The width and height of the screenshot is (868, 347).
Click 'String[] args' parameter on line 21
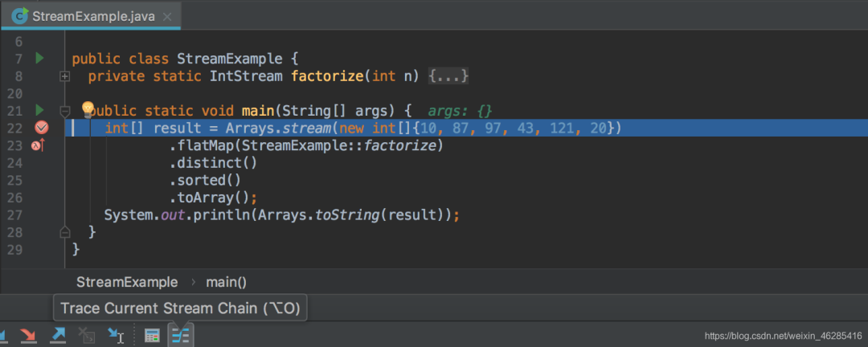[x=334, y=111]
